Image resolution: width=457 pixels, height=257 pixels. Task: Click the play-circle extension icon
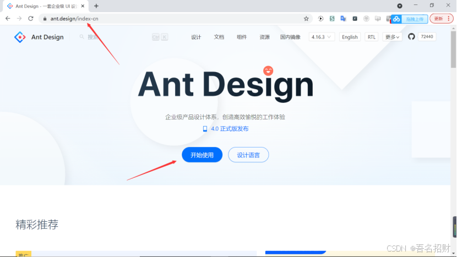[x=320, y=19]
